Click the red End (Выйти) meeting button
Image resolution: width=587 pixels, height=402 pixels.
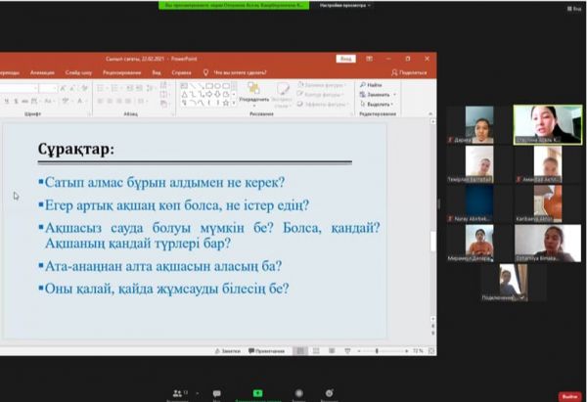coord(570,395)
